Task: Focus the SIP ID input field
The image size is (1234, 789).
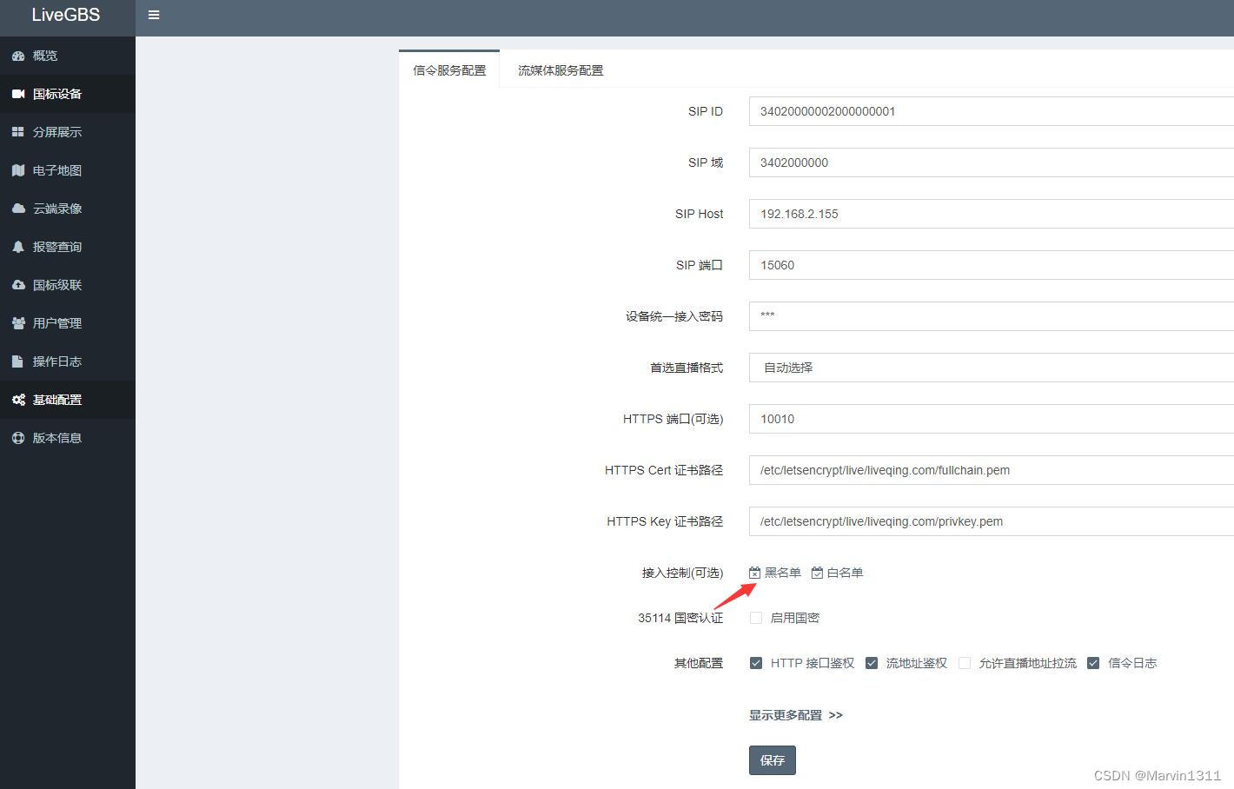Action: [x=992, y=111]
